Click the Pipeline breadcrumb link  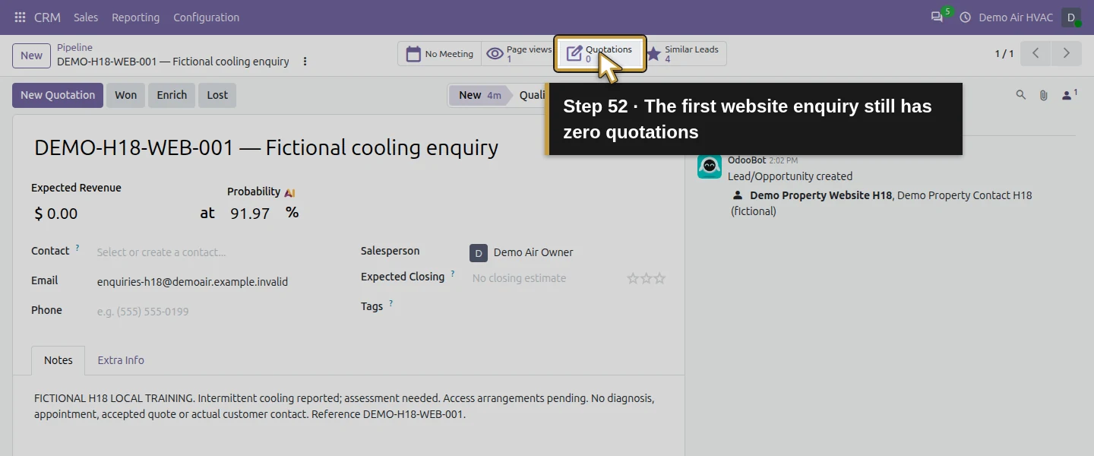click(x=74, y=48)
